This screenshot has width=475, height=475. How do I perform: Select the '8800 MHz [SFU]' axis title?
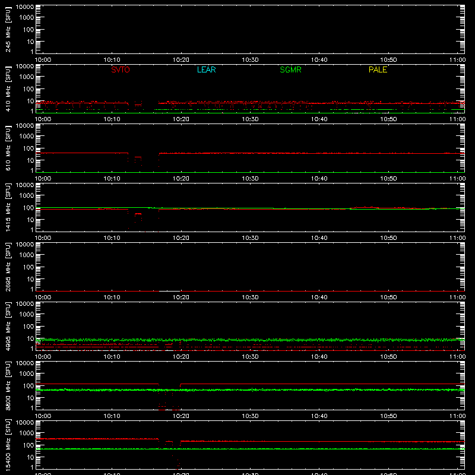coord(8,385)
